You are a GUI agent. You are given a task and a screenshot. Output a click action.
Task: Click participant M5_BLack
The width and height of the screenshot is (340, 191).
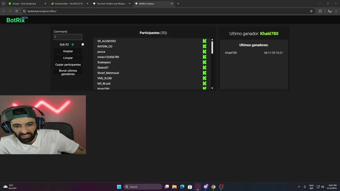click(x=104, y=84)
